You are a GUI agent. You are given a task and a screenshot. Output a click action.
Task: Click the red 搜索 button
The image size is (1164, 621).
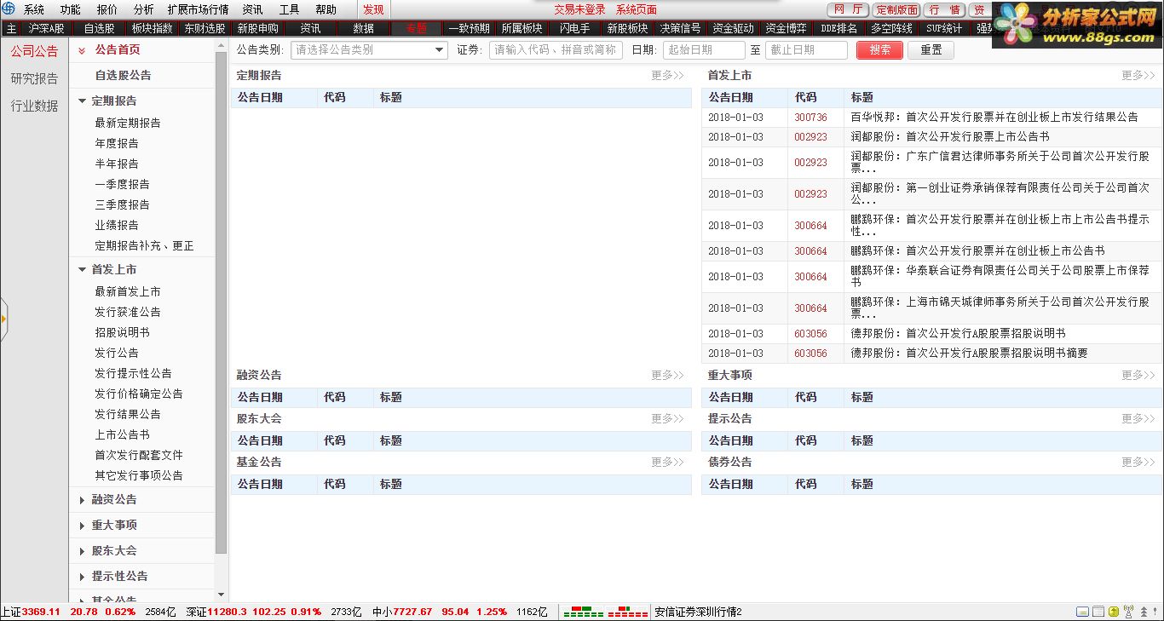[880, 49]
